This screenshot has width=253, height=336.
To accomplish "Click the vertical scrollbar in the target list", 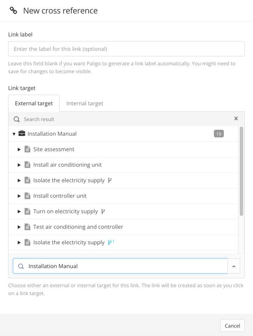I will [242, 171].
